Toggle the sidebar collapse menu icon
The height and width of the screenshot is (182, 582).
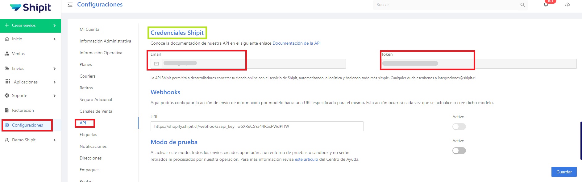70,5
